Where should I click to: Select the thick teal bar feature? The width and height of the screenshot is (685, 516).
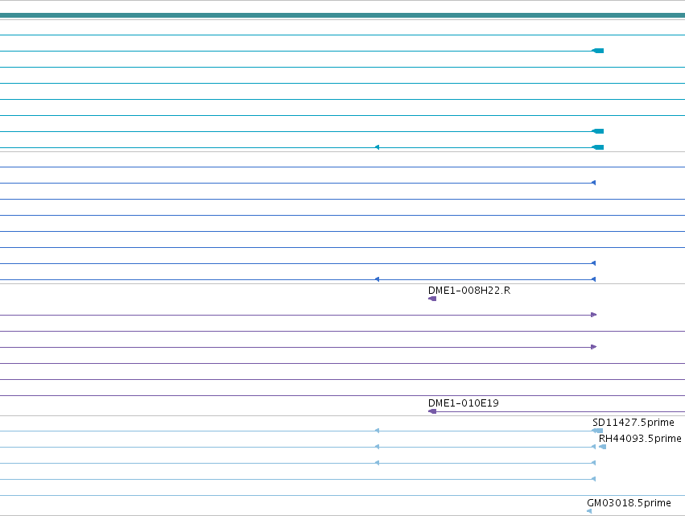coord(343,16)
